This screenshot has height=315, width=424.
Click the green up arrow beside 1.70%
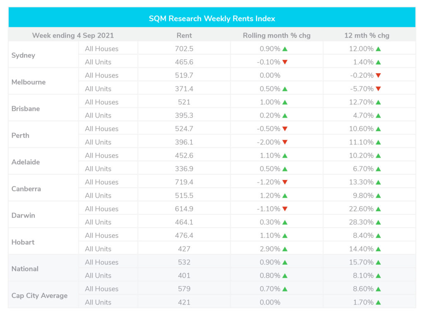[x=378, y=302]
